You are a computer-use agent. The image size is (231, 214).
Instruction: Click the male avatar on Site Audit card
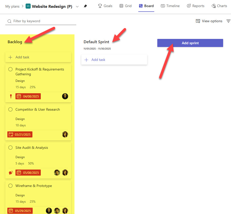pyautogui.click(x=57, y=173)
